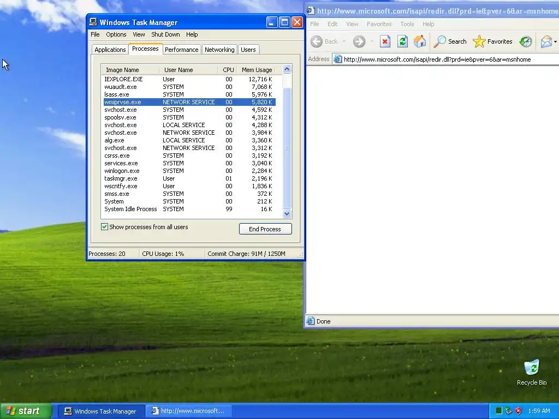Click the microsoft.com IE taskbar button
559x419 pixels.
click(189, 411)
